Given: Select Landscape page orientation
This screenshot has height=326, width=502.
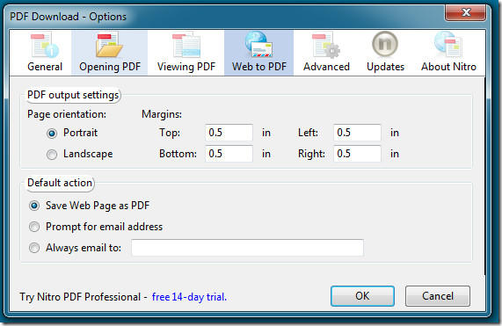Looking at the screenshot, I should [52, 155].
